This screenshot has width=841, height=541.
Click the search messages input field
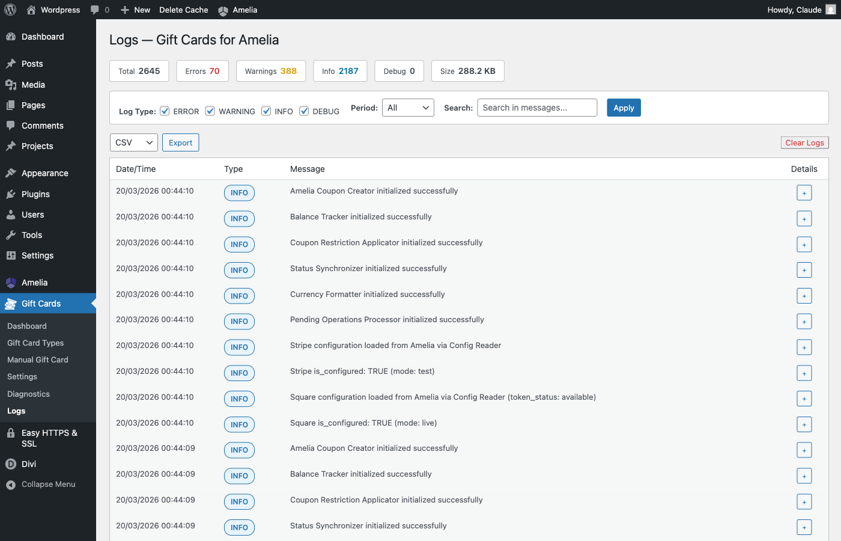[x=536, y=108]
